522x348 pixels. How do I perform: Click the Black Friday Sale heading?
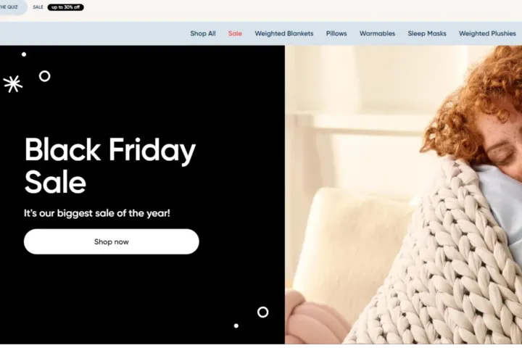pyautogui.click(x=110, y=165)
